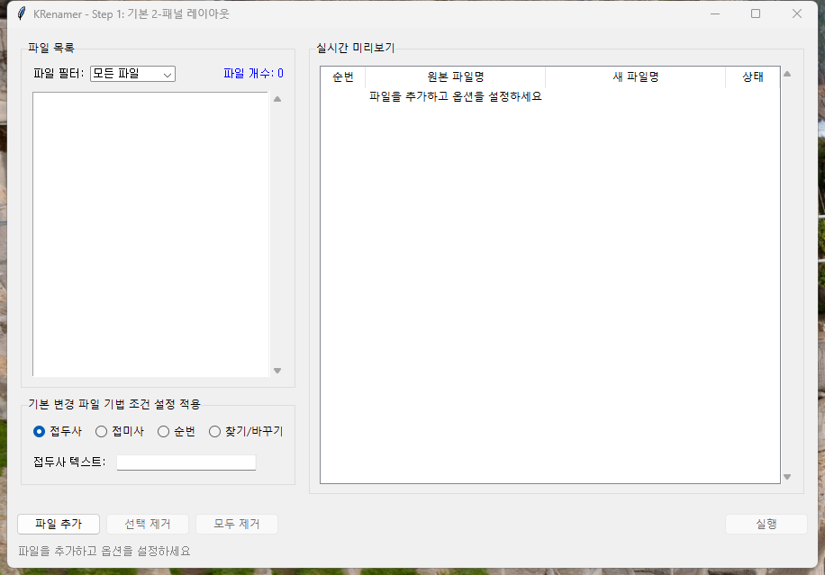The height and width of the screenshot is (575, 825).
Task: Click the KRenamer feather icon in title bar
Action: [x=23, y=13]
